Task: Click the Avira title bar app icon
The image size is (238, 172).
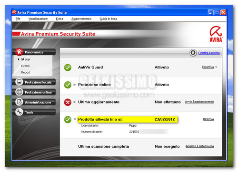Action: tap(14, 12)
